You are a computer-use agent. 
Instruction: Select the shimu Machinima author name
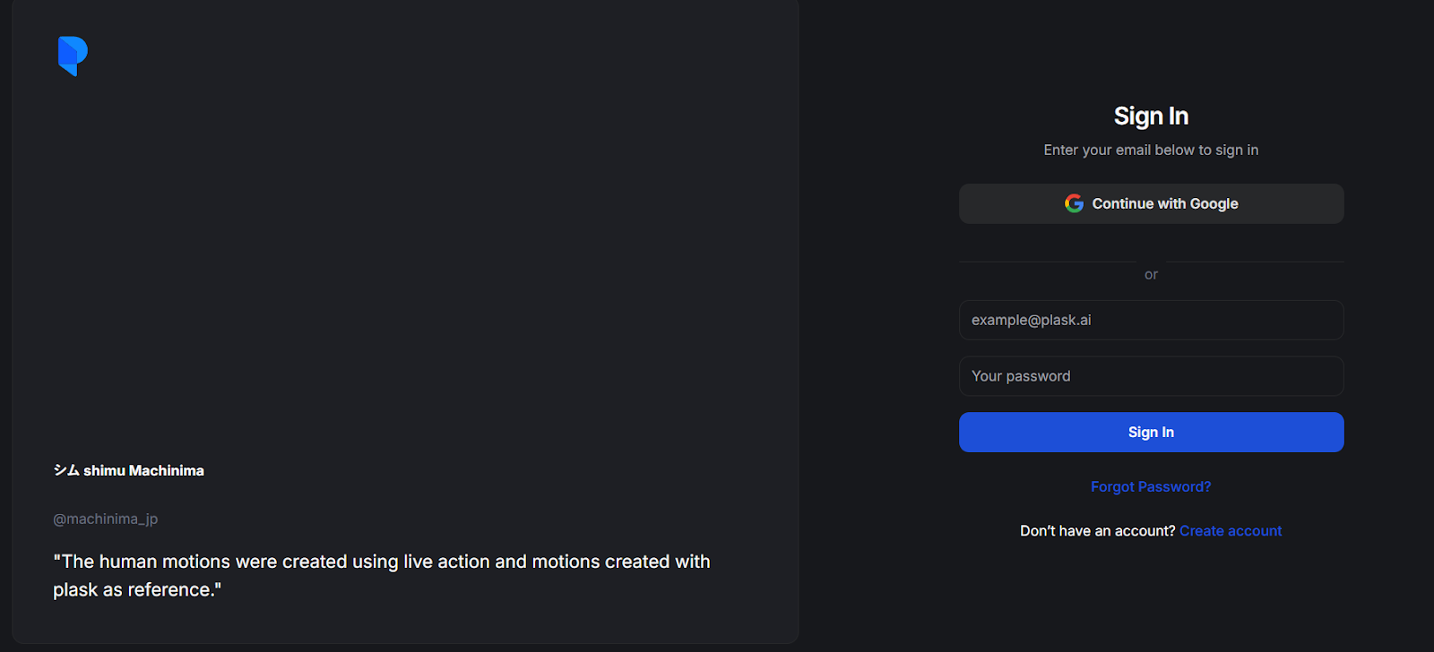point(143,470)
